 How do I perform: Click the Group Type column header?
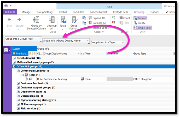153,54
